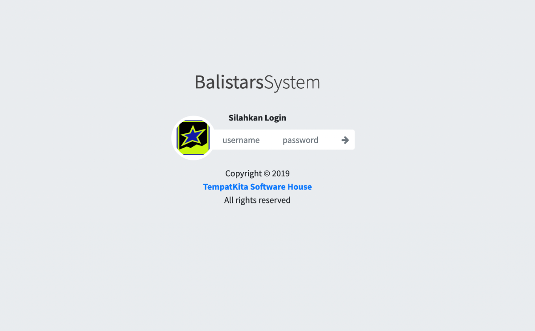Click the white gap between username and password
The width and height of the screenshot is (535, 331).
[x=271, y=140]
